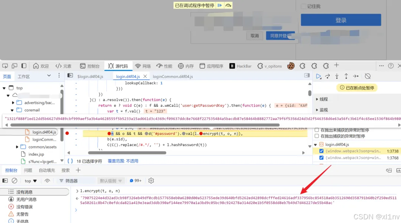Step into the next function call
Image resolution: width=401 pixels, height=223 pixels.
click(337, 76)
